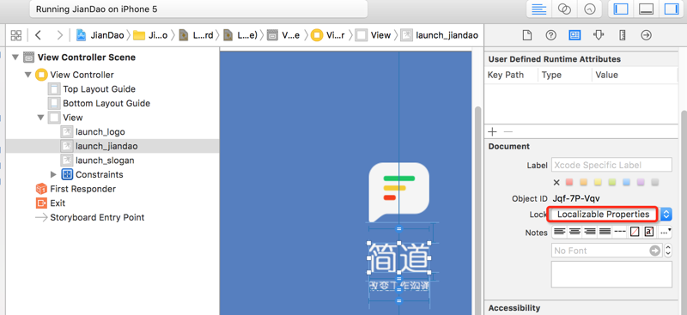
Task: Select launch_logo image view in outline
Action: coord(100,132)
